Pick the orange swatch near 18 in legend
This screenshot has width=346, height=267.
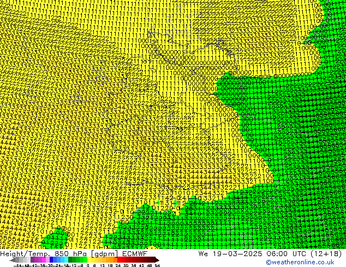tap(111, 260)
